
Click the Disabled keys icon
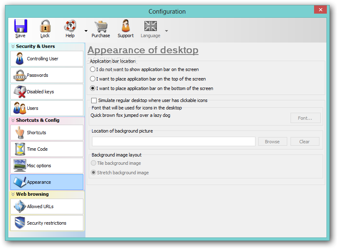tap(20, 92)
